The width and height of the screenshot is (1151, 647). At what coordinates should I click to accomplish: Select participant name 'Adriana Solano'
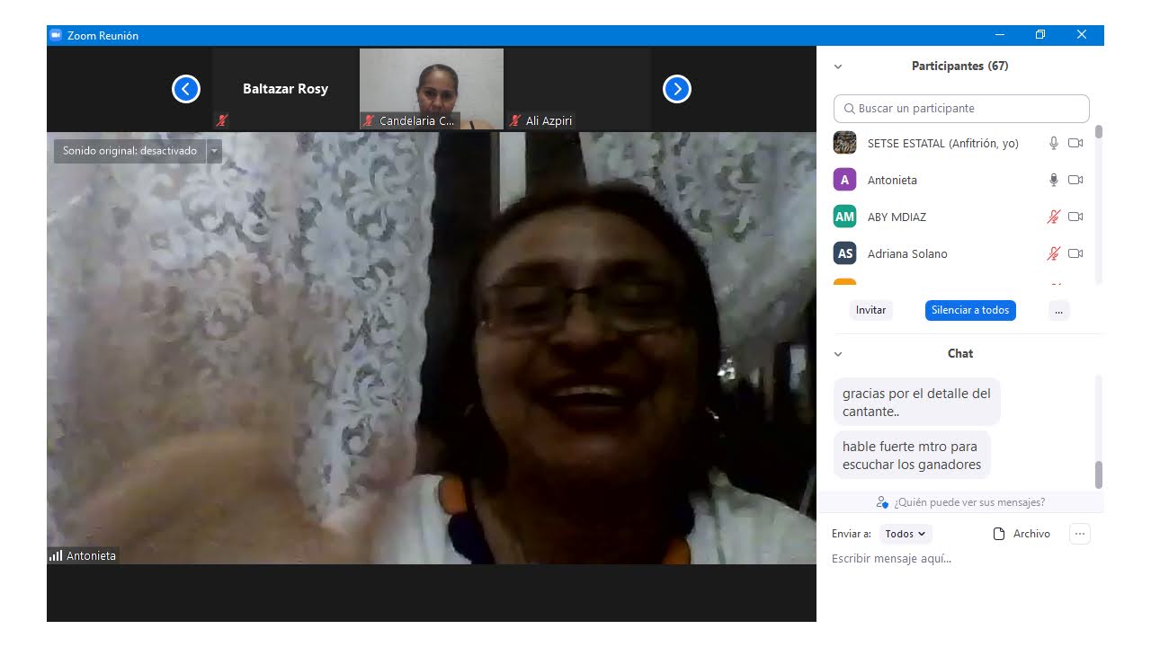[x=907, y=253]
